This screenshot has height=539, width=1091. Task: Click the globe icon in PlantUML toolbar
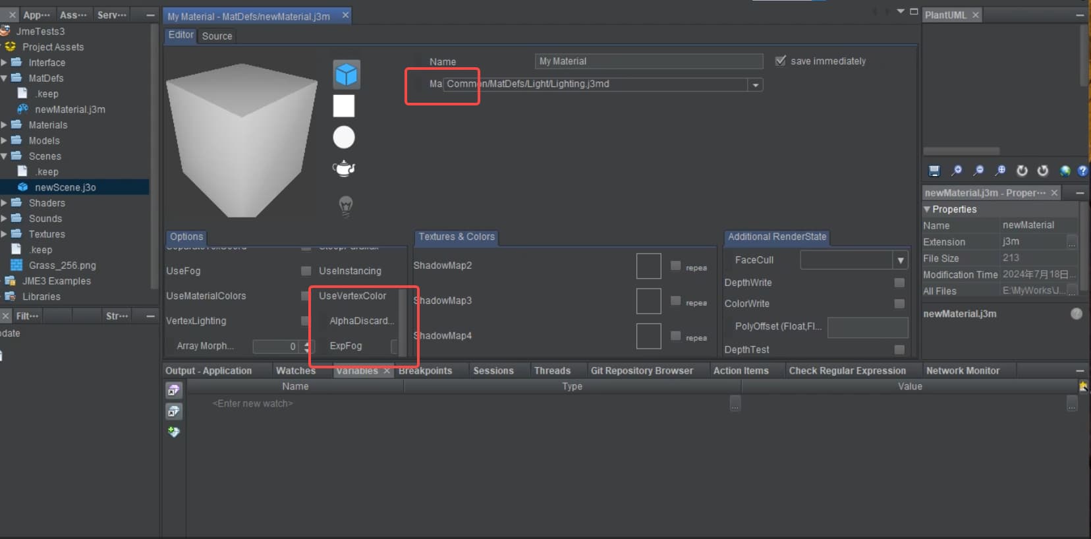(1065, 171)
